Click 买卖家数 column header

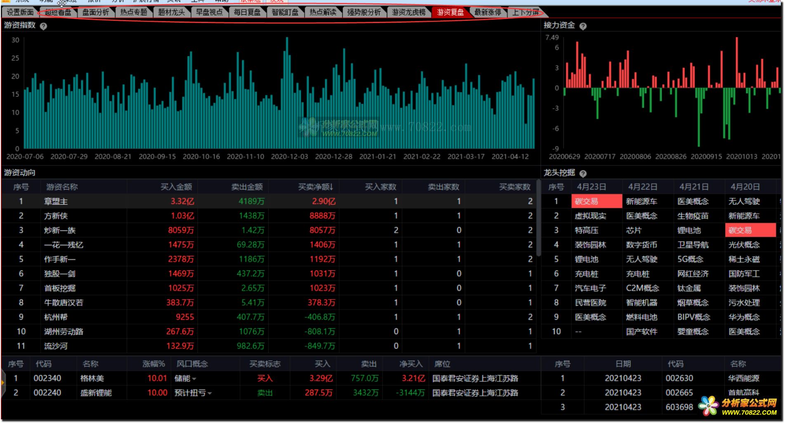[515, 187]
